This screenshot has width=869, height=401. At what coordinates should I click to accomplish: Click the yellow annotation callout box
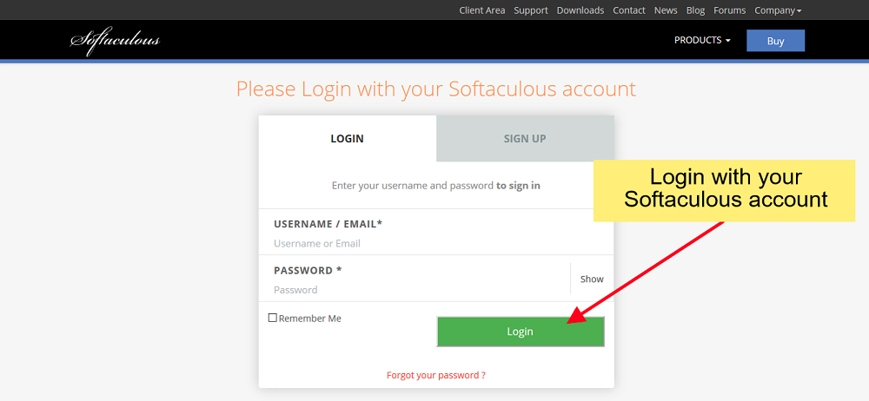tap(725, 191)
